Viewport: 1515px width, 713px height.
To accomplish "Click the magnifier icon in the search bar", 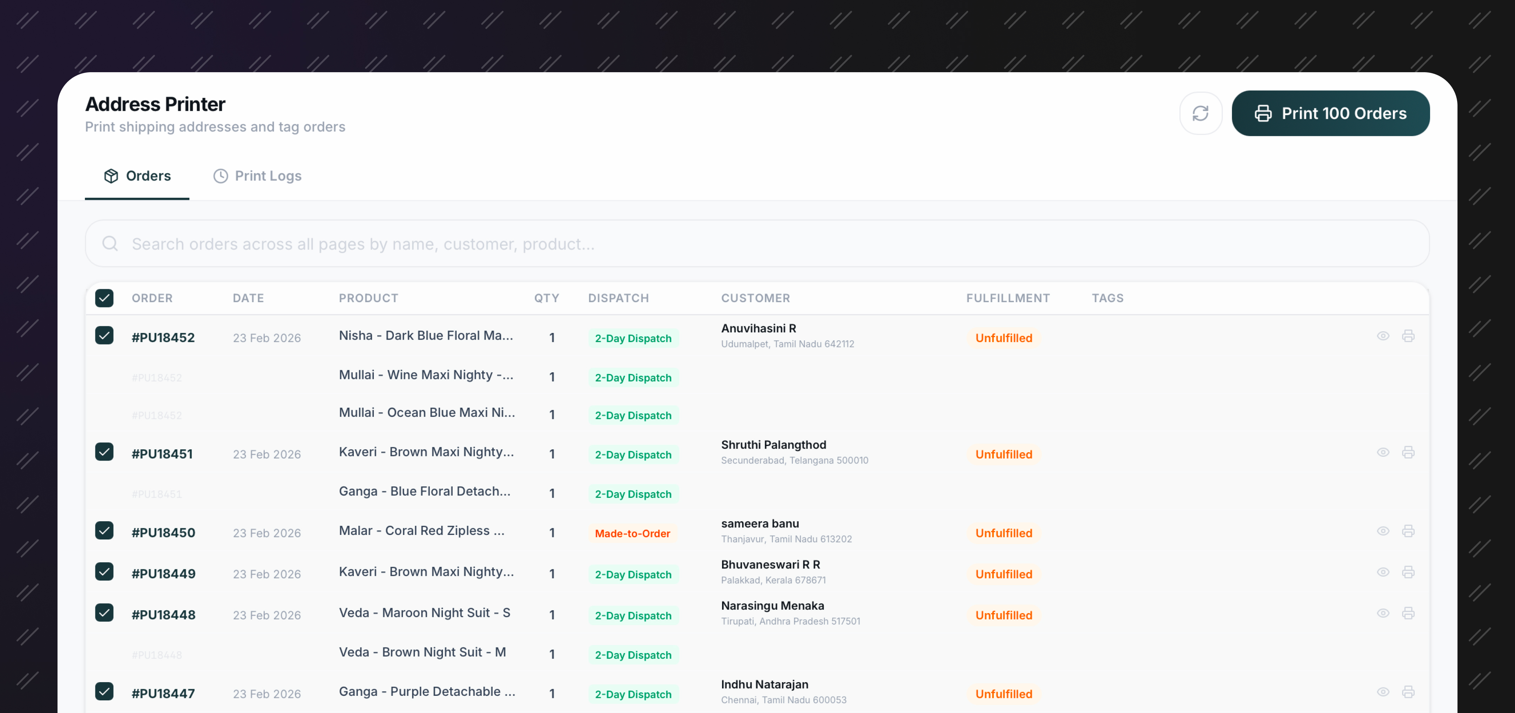I will click(x=110, y=243).
